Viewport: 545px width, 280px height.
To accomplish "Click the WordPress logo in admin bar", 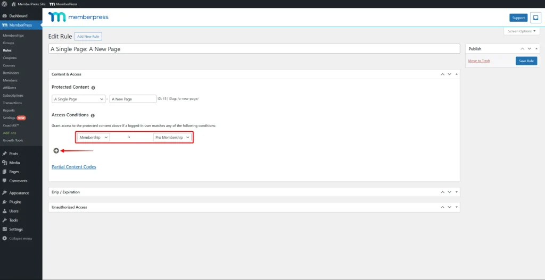I will point(4,4).
